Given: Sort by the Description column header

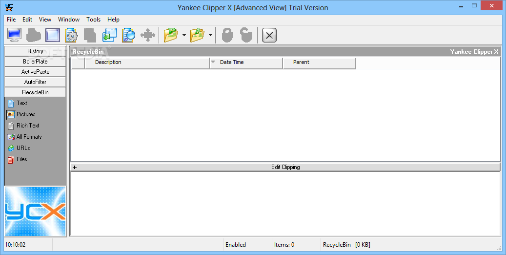Looking at the screenshot, I should [147, 63].
